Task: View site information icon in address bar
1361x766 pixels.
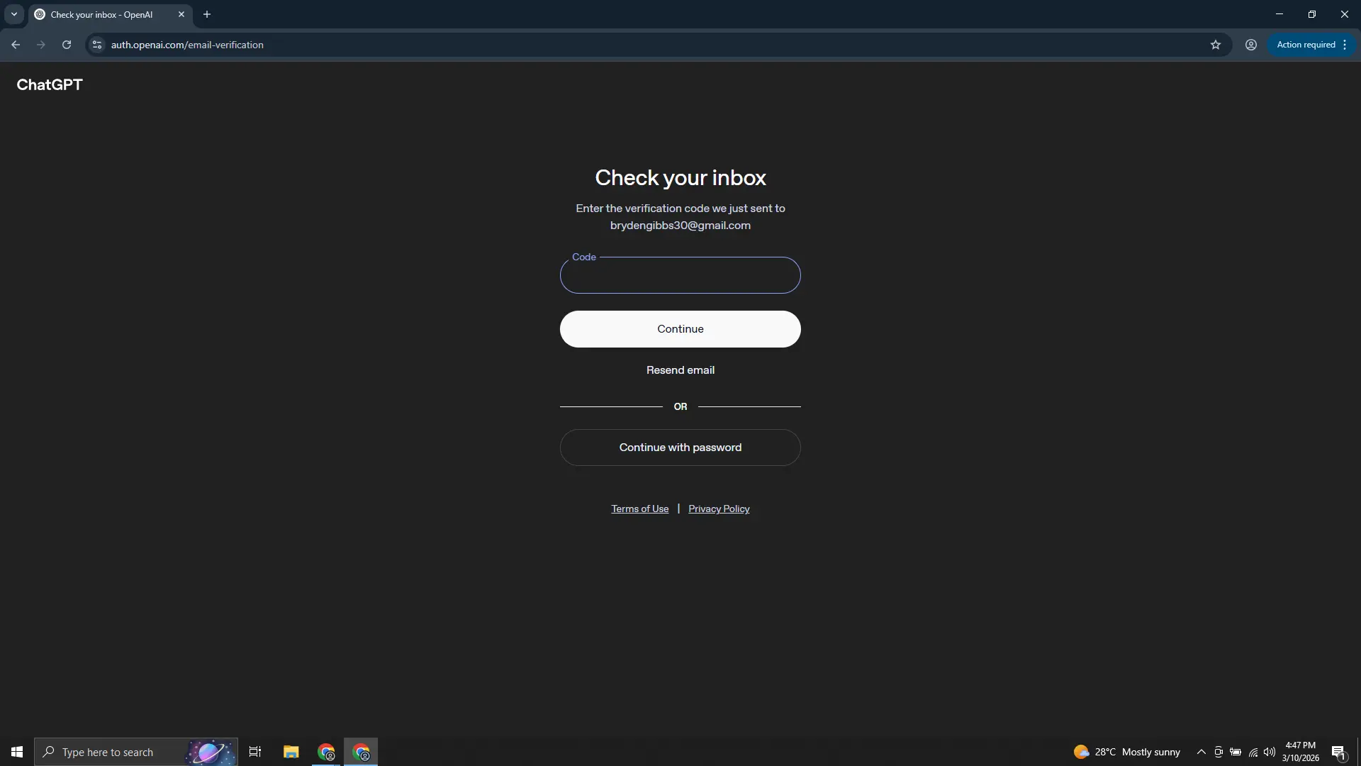Action: tap(97, 45)
